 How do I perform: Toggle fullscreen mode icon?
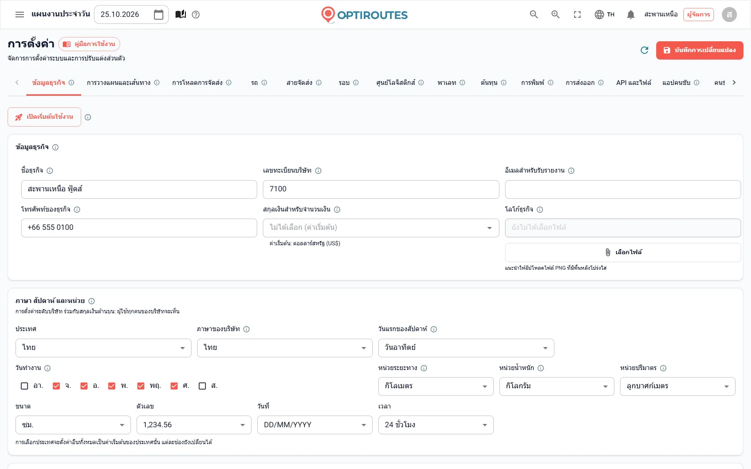[x=577, y=15]
